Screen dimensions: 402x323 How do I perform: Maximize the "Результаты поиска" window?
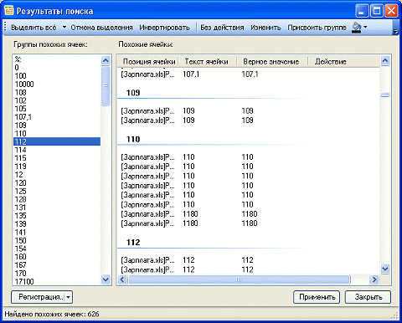(377, 11)
